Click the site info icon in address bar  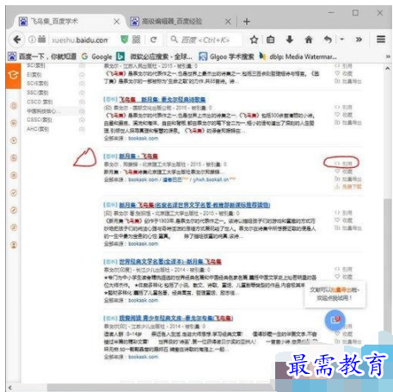click(32, 40)
